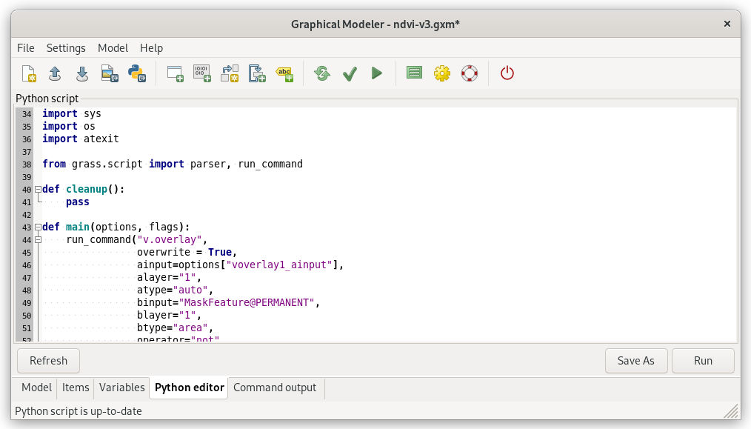Click the Save As button
This screenshot has height=429, width=751.
coord(636,360)
